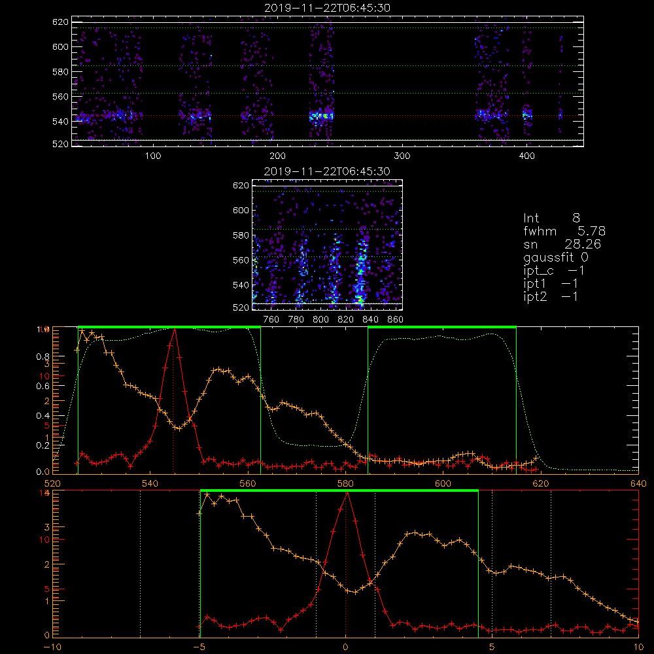This screenshot has height=654, width=654.
Task: Click y-axis label 620 on top spectrogram
Action: click(60, 22)
